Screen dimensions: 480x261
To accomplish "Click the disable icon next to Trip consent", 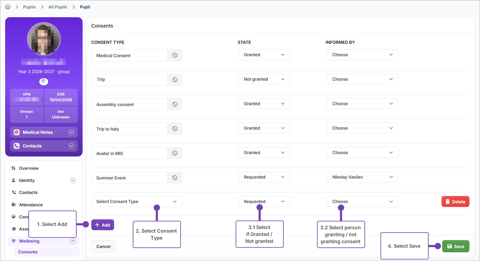I will click(x=175, y=80).
